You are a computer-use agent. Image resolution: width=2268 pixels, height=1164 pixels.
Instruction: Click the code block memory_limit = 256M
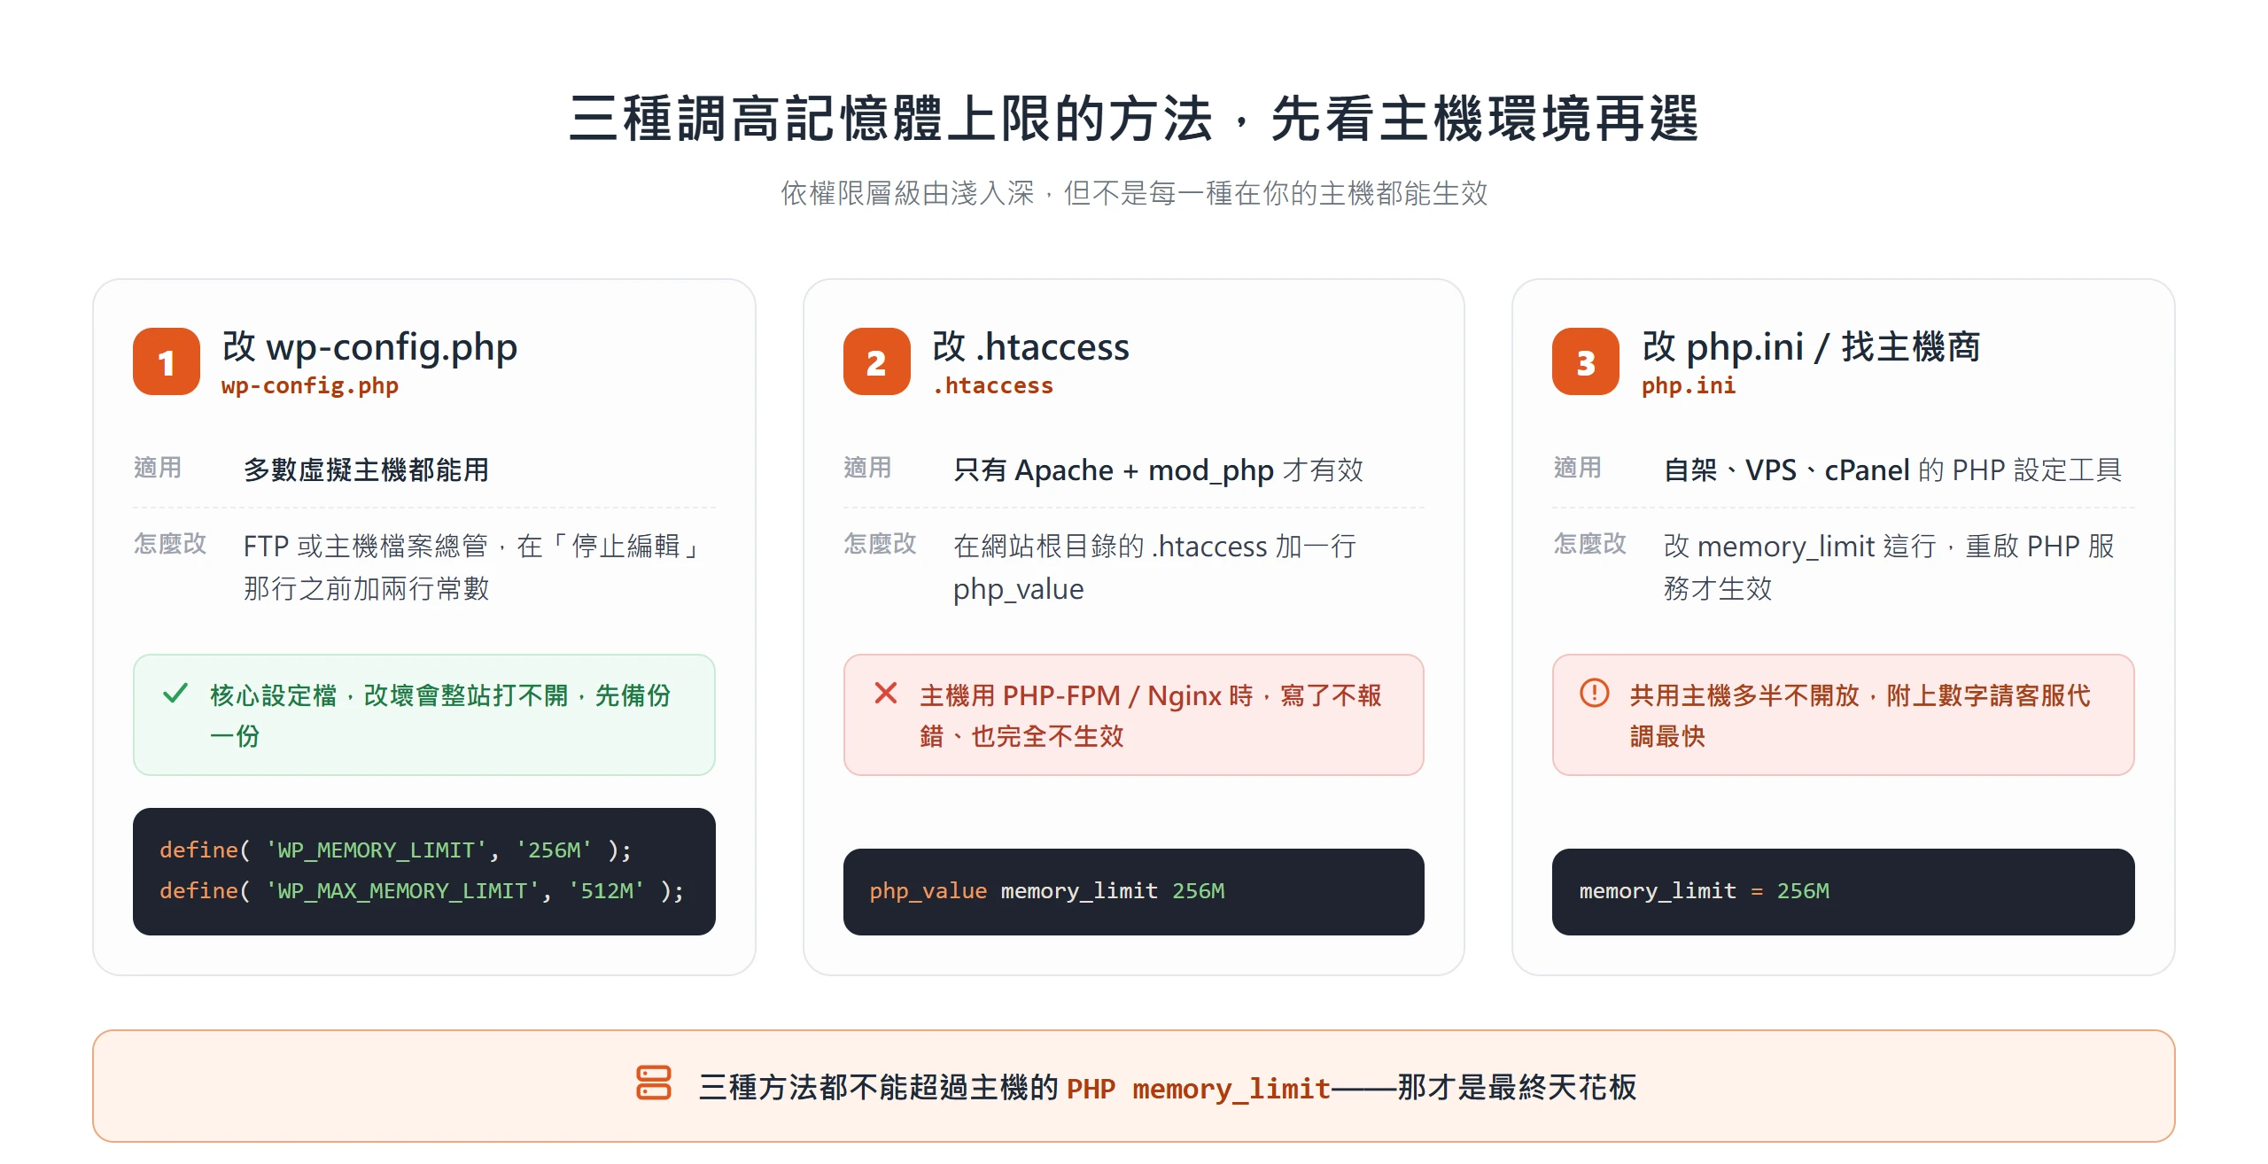(1844, 891)
